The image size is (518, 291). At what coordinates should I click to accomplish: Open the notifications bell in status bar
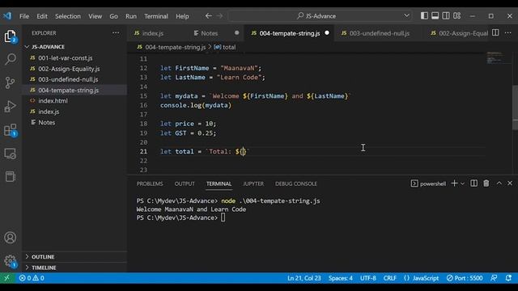click(x=508, y=278)
